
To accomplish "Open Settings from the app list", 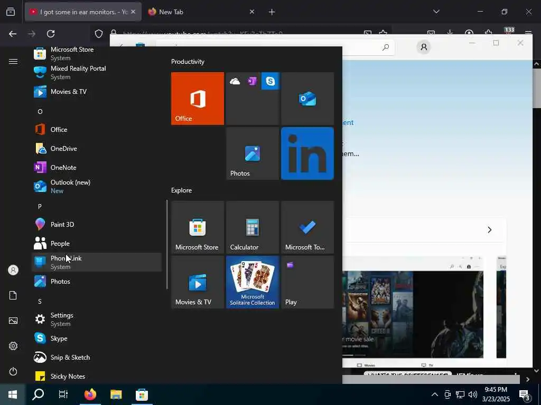I will (97, 319).
